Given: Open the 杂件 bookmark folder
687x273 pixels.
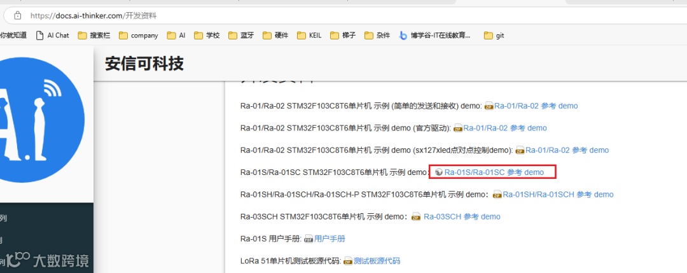Looking at the screenshot, I should click(377, 36).
